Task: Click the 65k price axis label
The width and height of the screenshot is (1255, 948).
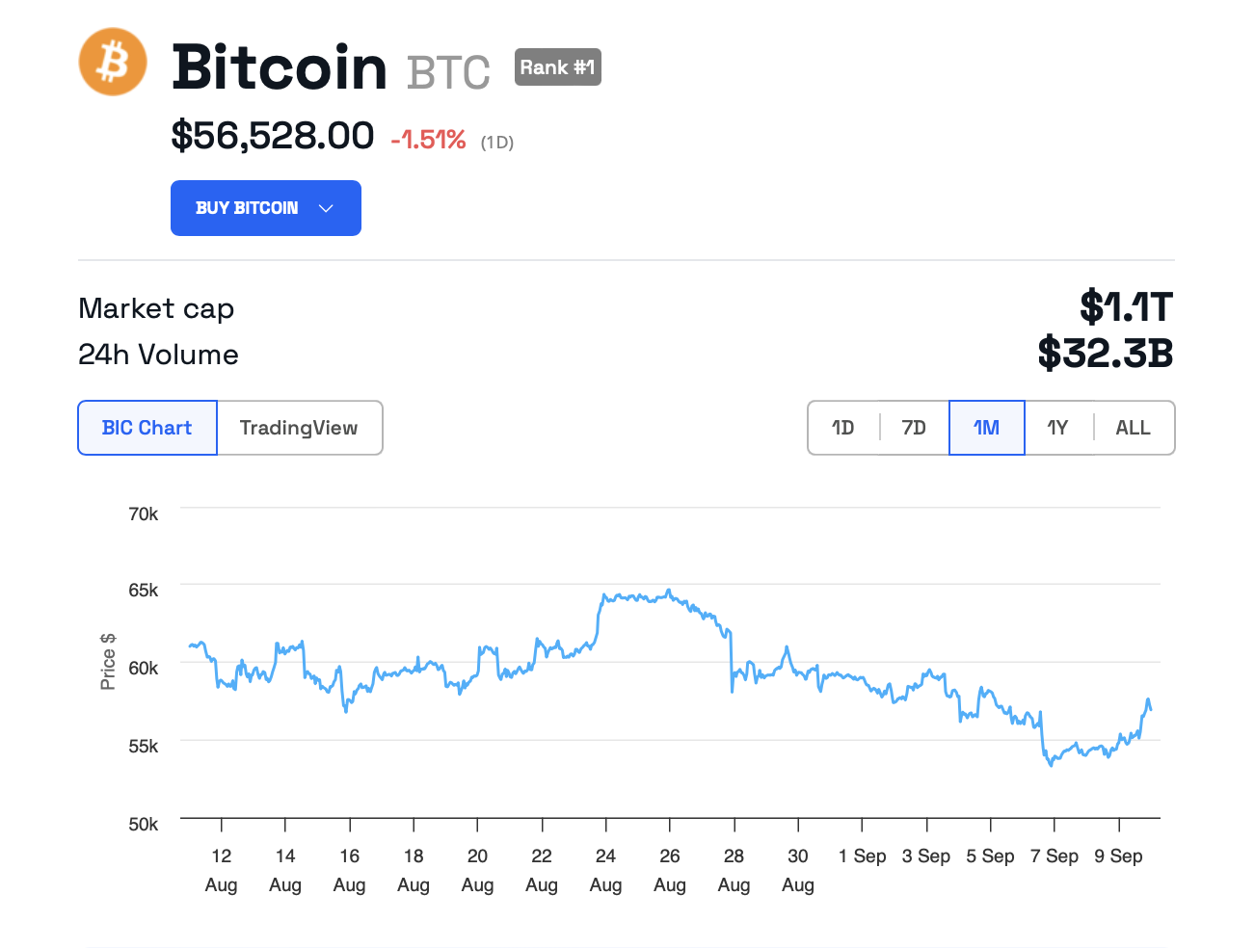Action: pos(144,591)
